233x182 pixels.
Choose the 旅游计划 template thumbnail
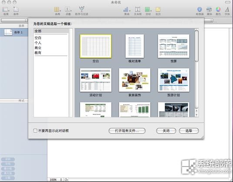tap(174, 80)
